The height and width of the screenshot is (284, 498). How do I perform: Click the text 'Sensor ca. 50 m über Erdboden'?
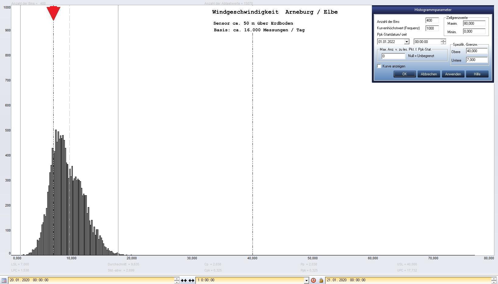pos(253,23)
